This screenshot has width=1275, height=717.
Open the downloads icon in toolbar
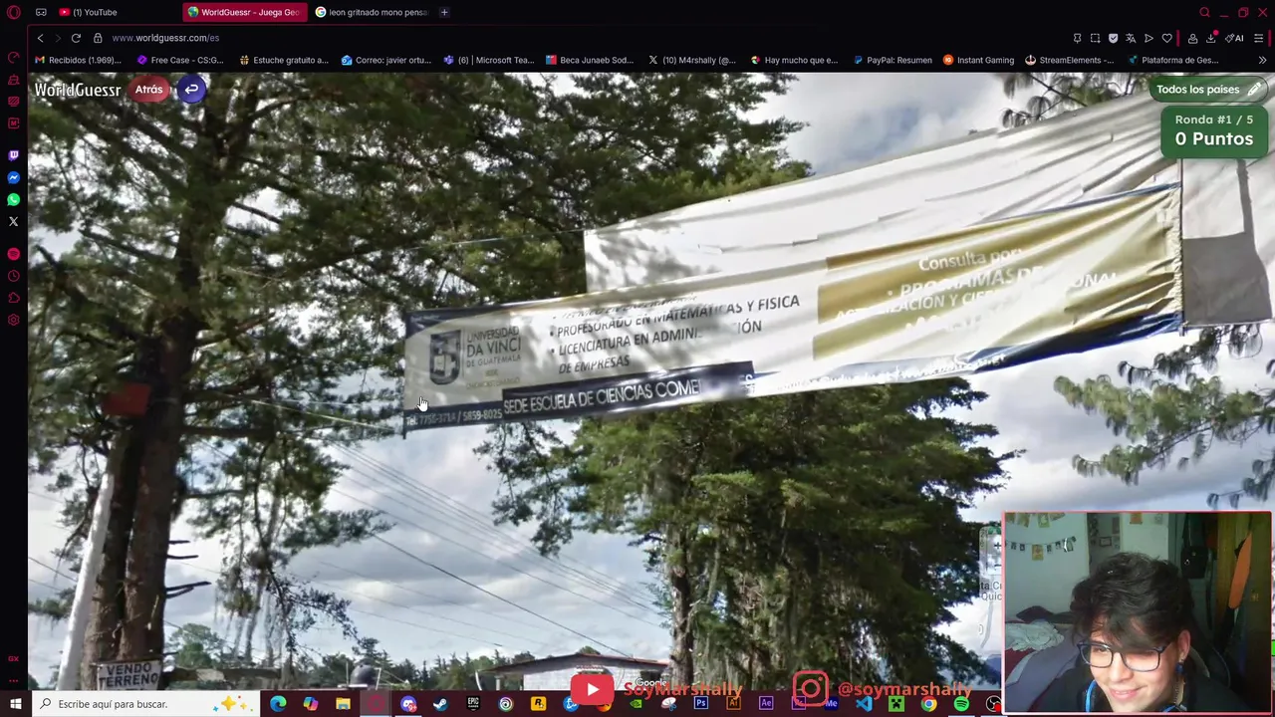click(1211, 38)
